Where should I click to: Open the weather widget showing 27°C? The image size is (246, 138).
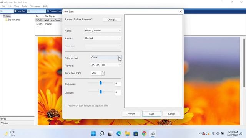[9, 134]
